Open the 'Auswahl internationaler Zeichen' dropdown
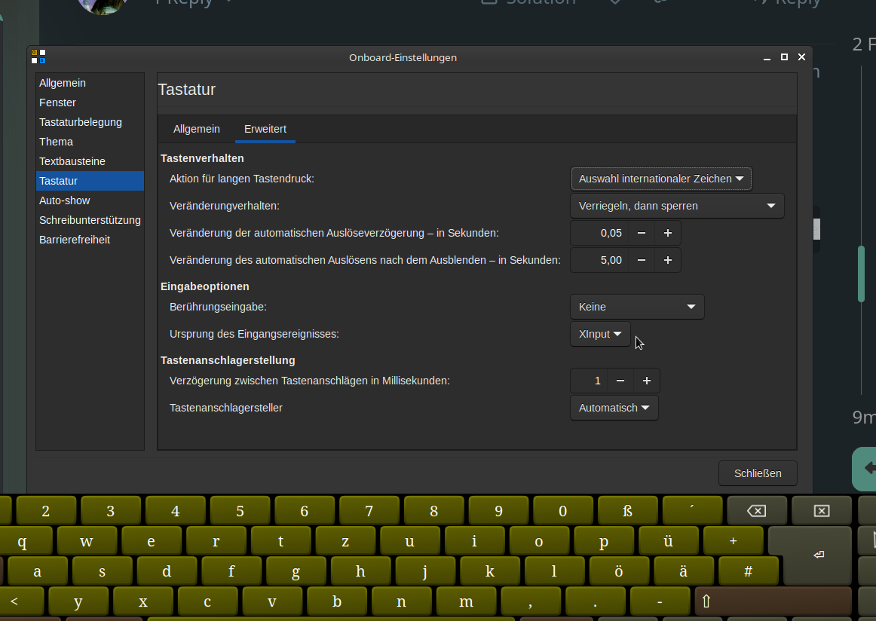Viewport: 876px width, 621px height. (x=660, y=179)
